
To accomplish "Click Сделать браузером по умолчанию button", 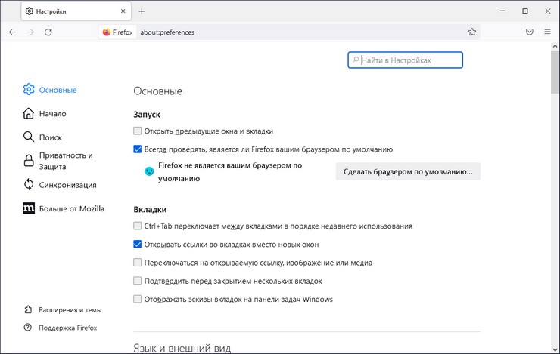I will pyautogui.click(x=407, y=172).
